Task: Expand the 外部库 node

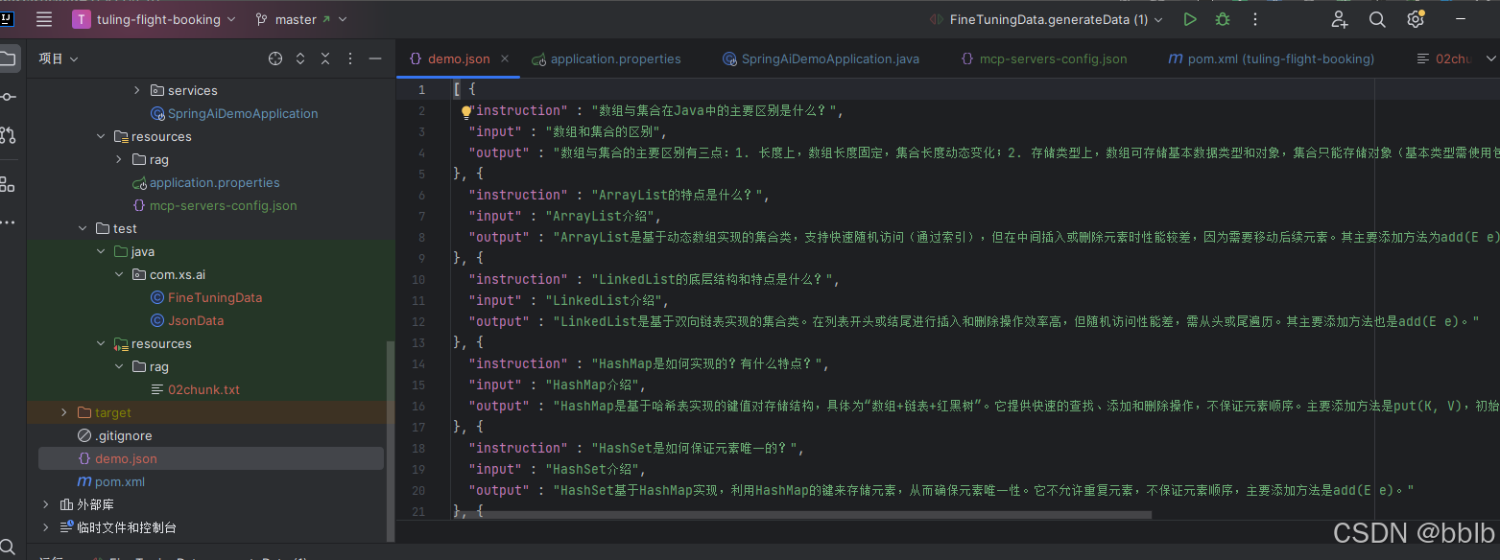Action: [46, 504]
